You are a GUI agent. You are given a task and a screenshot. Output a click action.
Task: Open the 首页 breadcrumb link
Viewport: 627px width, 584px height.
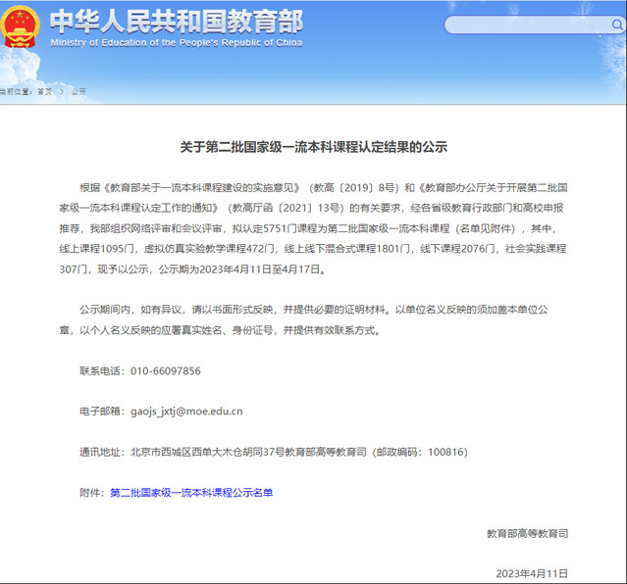tap(44, 91)
